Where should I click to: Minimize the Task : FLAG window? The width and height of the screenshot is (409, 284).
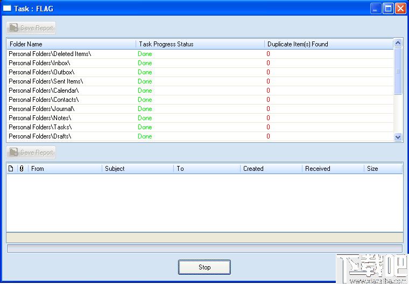coord(375,9)
